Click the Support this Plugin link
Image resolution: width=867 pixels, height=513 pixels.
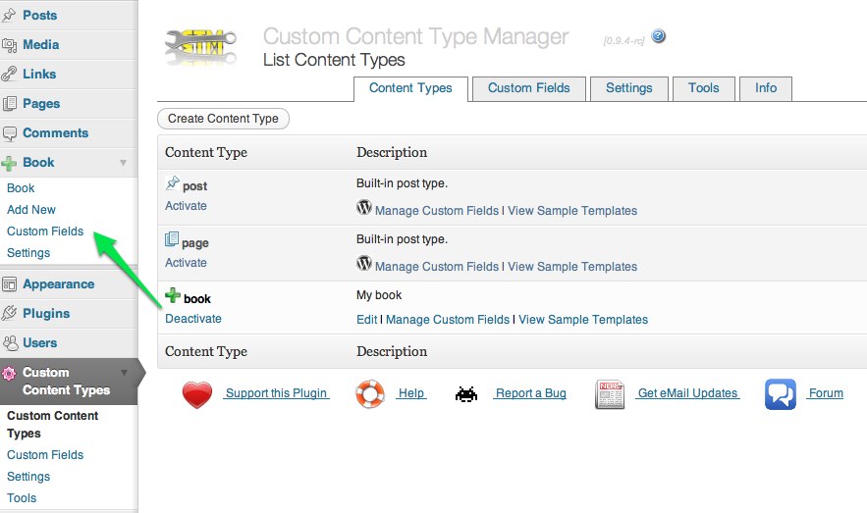pyautogui.click(x=277, y=393)
